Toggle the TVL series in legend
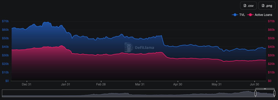 point(238,15)
